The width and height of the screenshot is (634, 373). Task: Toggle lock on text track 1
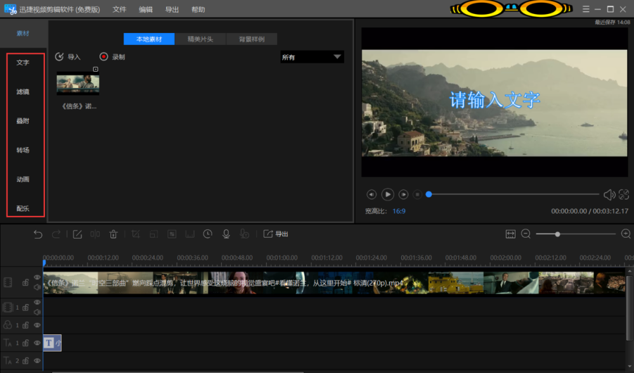click(x=26, y=343)
